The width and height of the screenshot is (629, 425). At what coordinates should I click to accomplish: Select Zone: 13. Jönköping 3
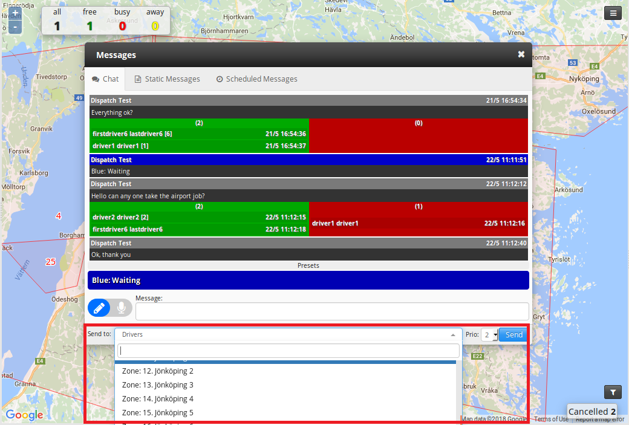(285, 385)
